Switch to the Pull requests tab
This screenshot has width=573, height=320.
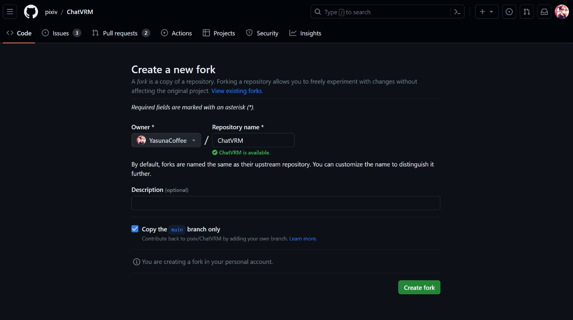[x=121, y=33]
